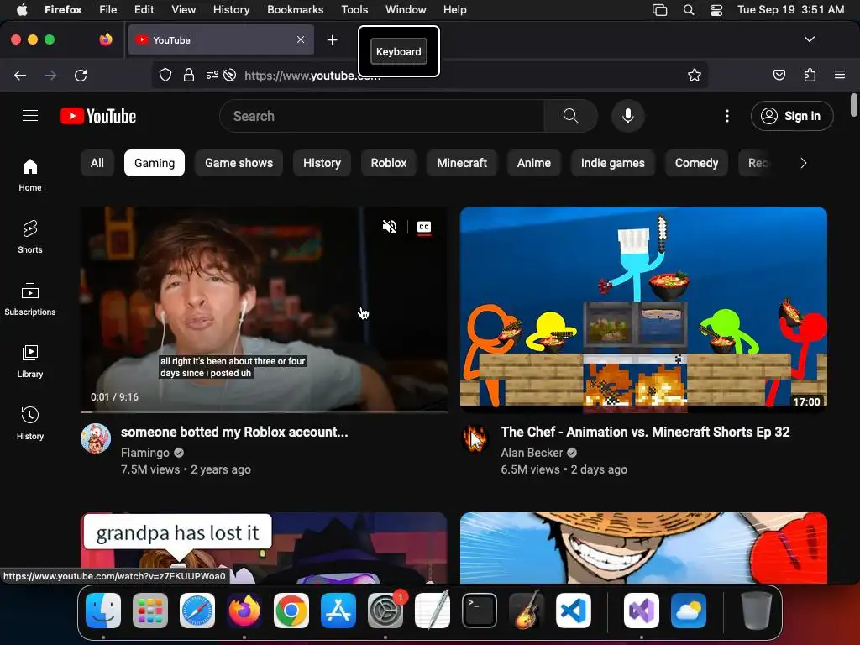
Task: Select the Minecraft chip
Action: point(462,163)
